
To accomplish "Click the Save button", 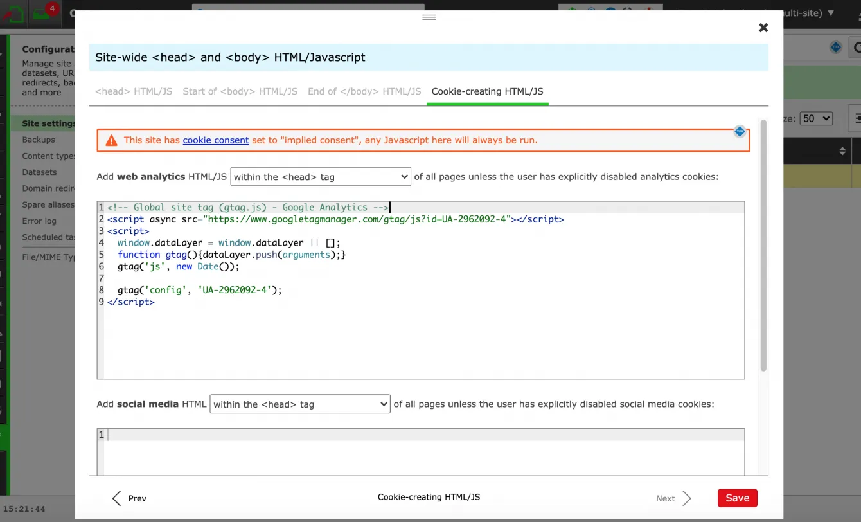I will [x=738, y=498].
